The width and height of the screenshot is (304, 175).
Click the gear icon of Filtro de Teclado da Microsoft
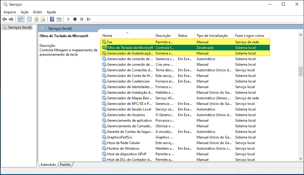pos(104,47)
